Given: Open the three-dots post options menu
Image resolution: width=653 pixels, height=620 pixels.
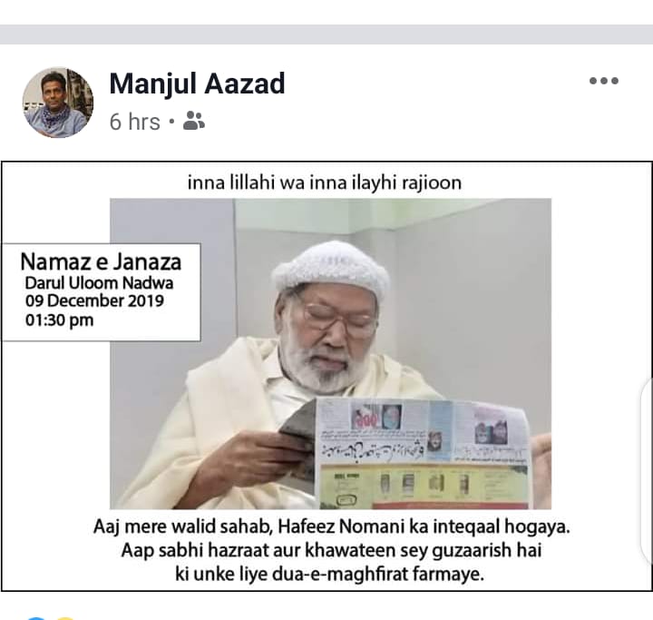Looking at the screenshot, I should point(603,81).
